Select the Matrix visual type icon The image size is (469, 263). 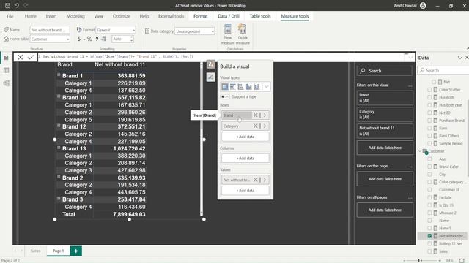tap(225, 87)
